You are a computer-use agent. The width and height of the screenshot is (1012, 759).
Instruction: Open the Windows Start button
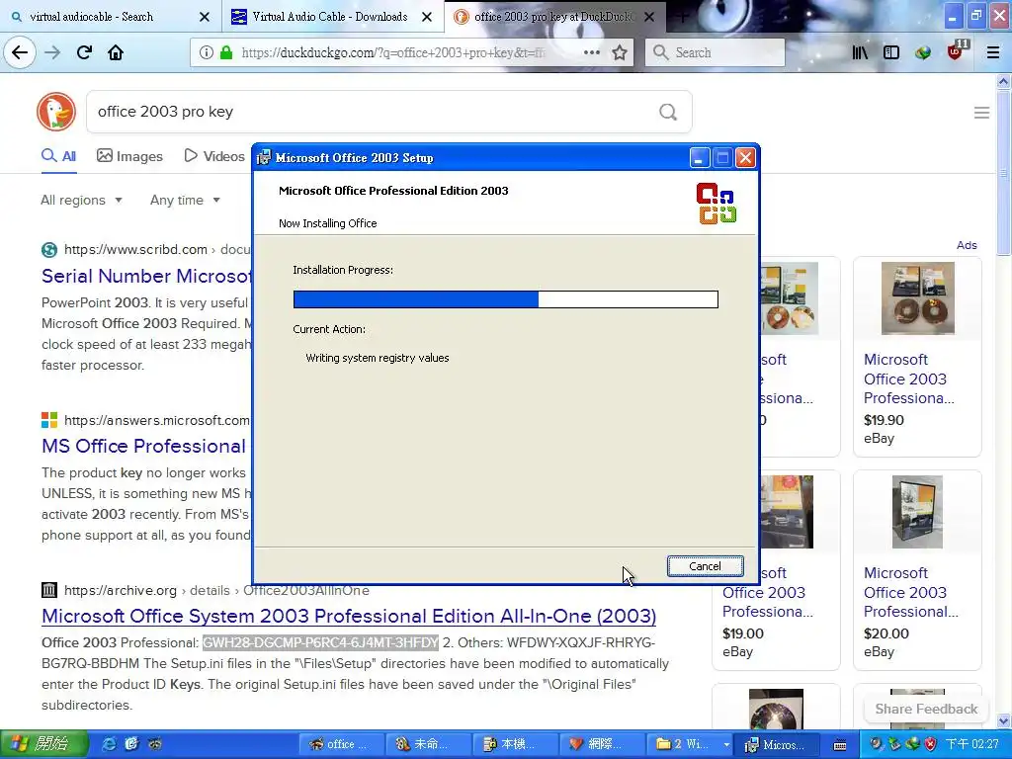[x=43, y=744]
